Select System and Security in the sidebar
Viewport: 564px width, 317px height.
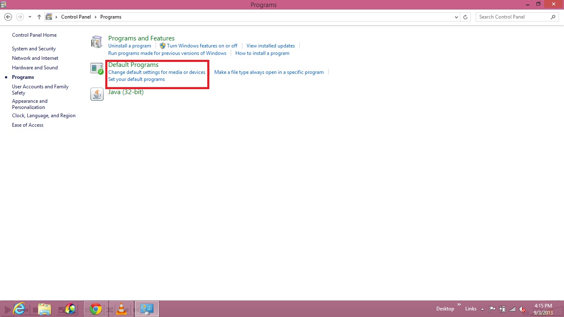[34, 49]
